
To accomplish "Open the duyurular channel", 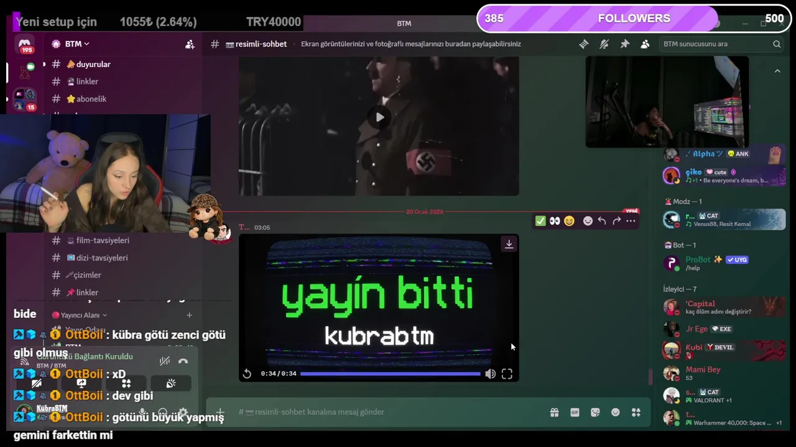I will coord(88,65).
